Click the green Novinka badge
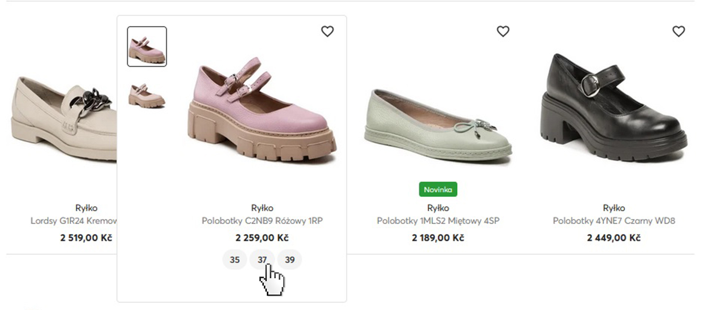The width and height of the screenshot is (724, 310). coord(438,189)
